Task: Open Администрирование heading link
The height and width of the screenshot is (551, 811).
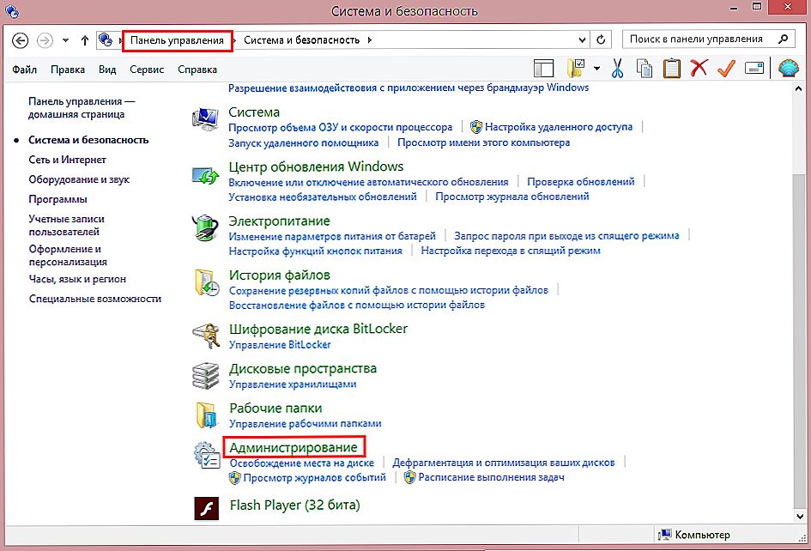Action: [x=294, y=447]
